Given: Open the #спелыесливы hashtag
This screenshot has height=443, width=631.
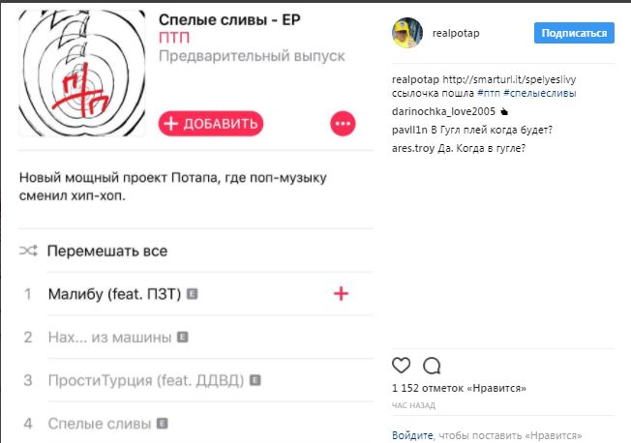Looking at the screenshot, I should tap(540, 94).
